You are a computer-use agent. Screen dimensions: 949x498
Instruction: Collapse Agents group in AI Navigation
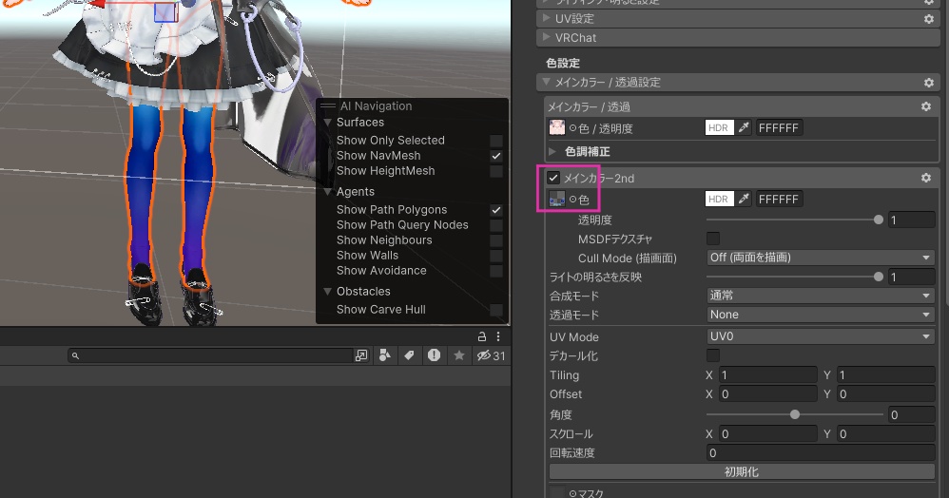coord(327,192)
